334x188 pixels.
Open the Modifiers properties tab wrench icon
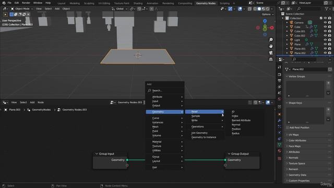pos(280,121)
